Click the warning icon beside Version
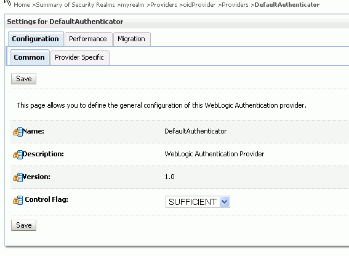The image size is (349, 256). click(18, 177)
